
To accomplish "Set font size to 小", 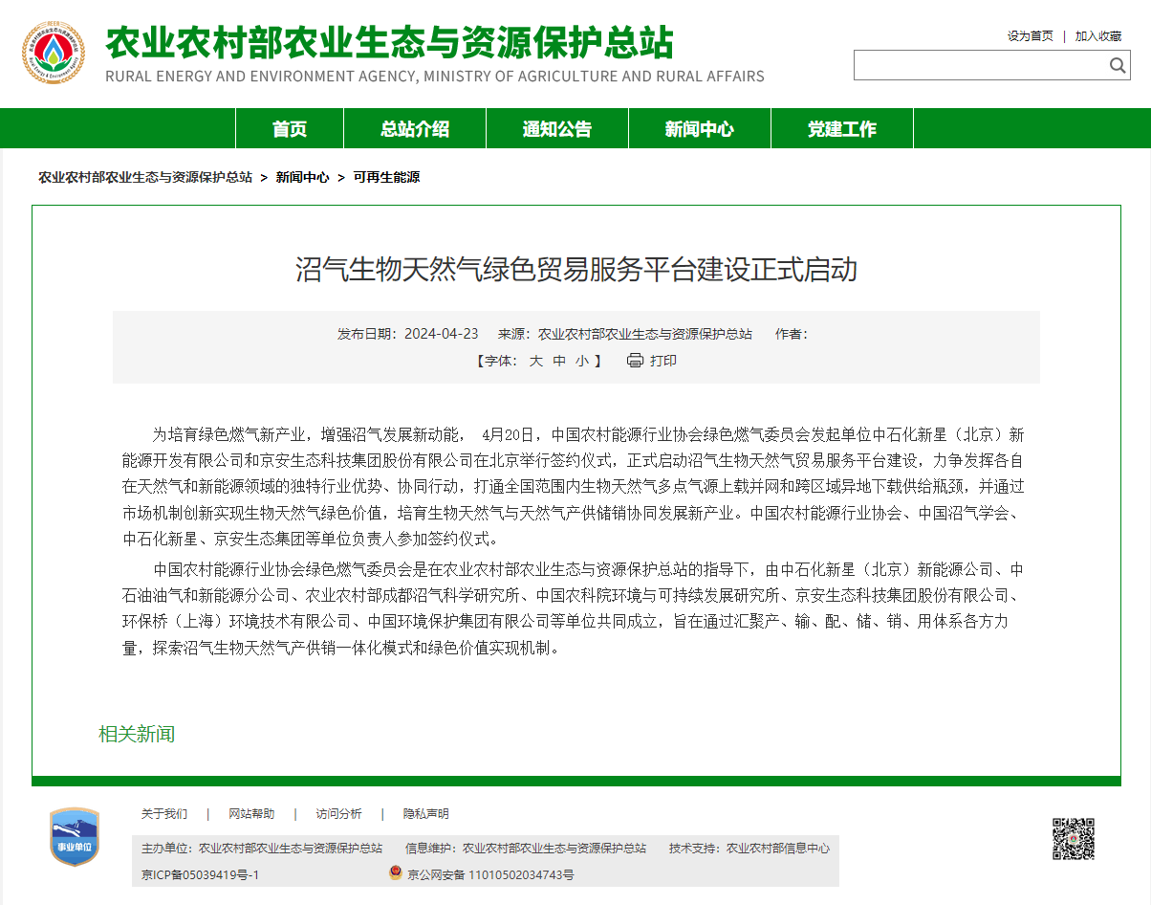I will [581, 361].
